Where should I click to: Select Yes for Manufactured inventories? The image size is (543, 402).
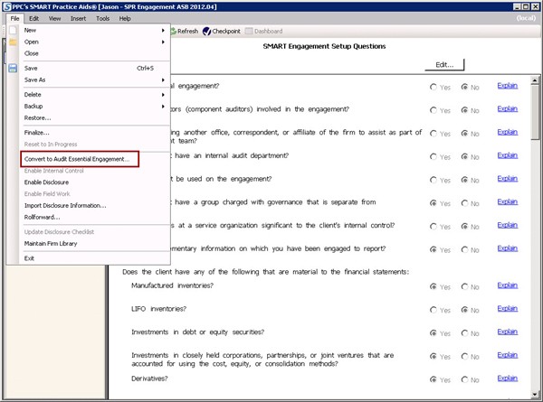pyautogui.click(x=434, y=286)
